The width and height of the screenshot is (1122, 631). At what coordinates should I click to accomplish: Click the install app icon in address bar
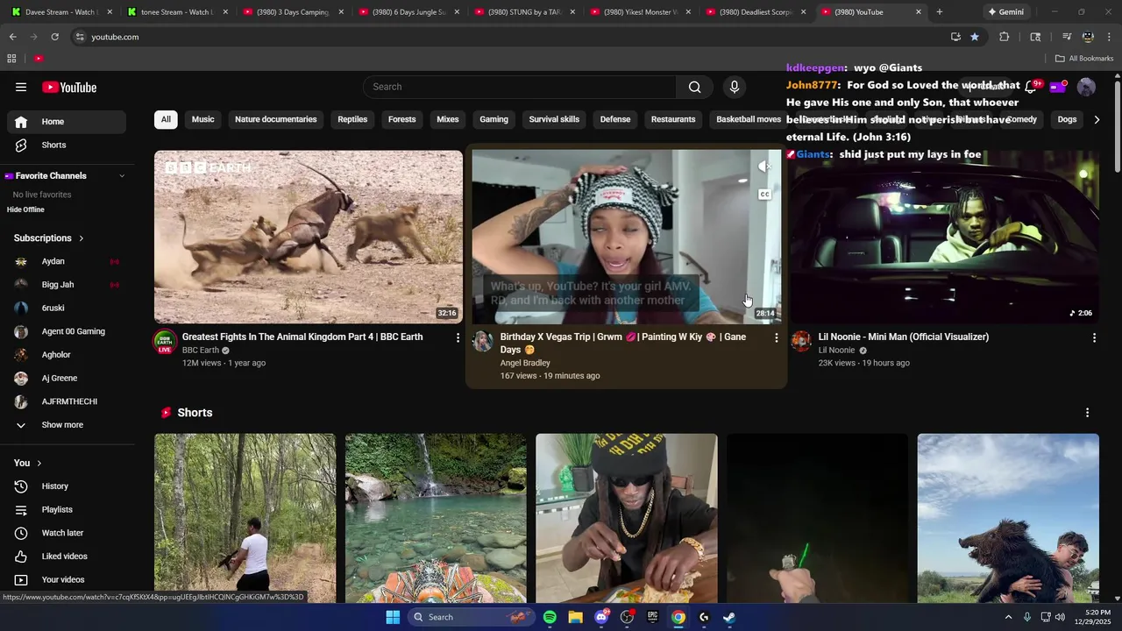click(955, 37)
